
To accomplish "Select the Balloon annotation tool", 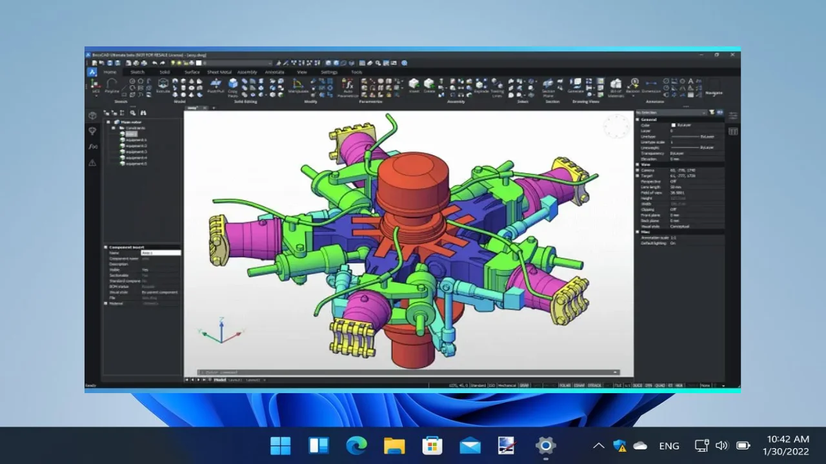I will click(x=633, y=86).
